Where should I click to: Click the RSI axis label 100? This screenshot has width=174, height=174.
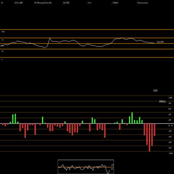3,32
